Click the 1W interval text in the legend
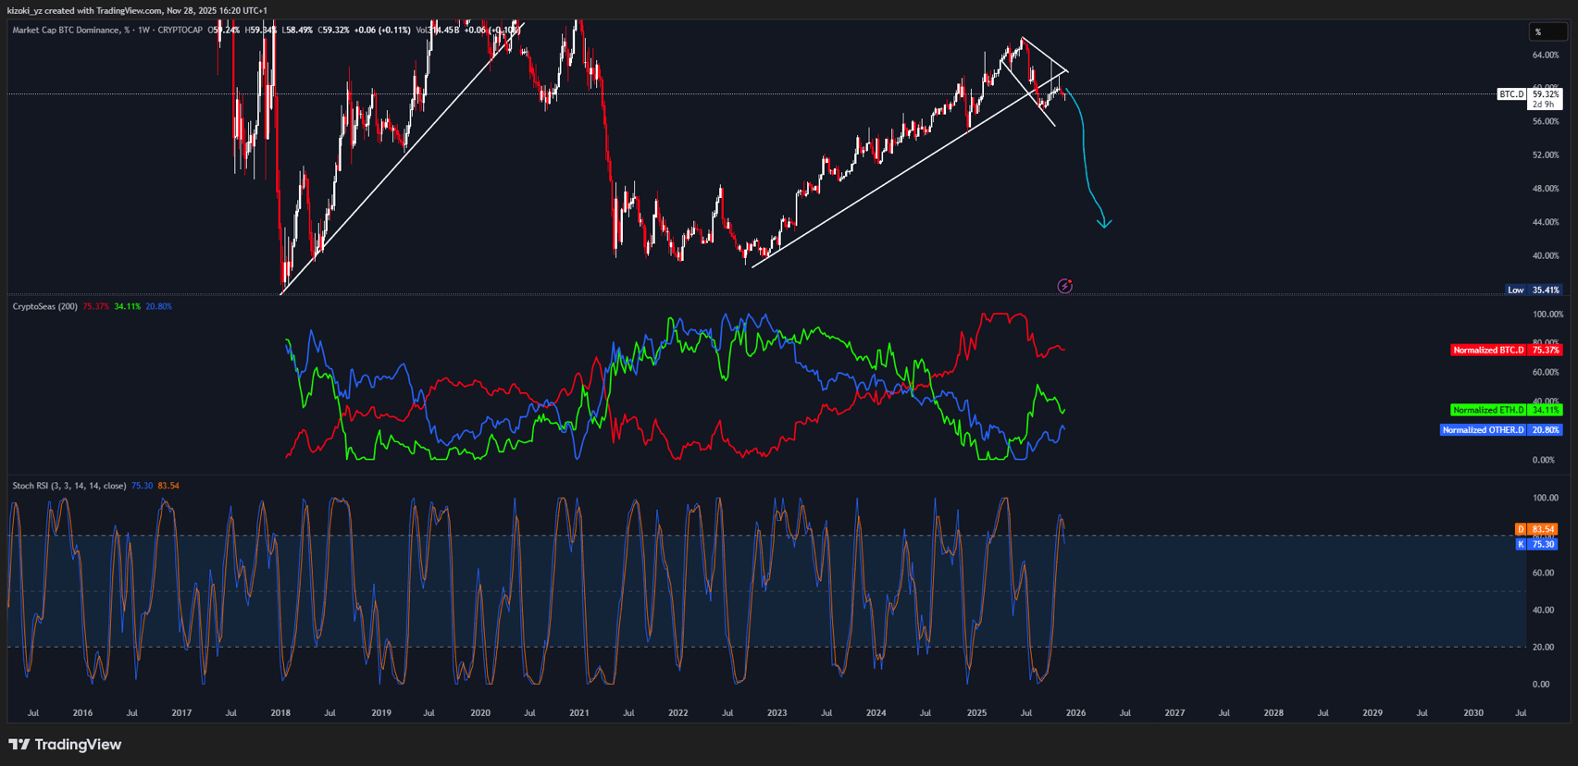Viewport: 1578px width, 766px height. click(x=143, y=31)
